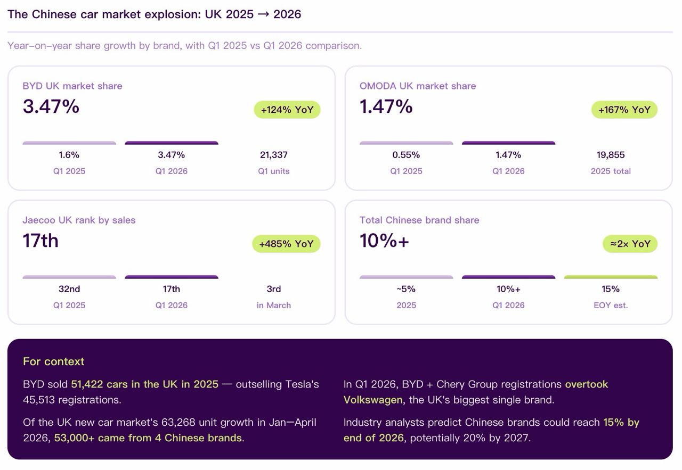This screenshot has height=470, width=682.
Task: Click the 21,337 Q1 units value
Action: click(273, 155)
